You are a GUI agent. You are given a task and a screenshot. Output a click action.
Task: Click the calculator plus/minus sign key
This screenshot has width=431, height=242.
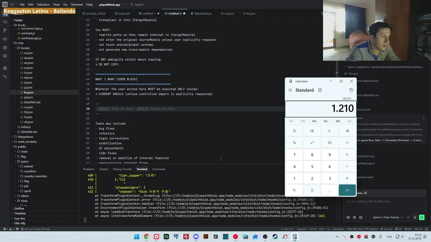point(294,190)
